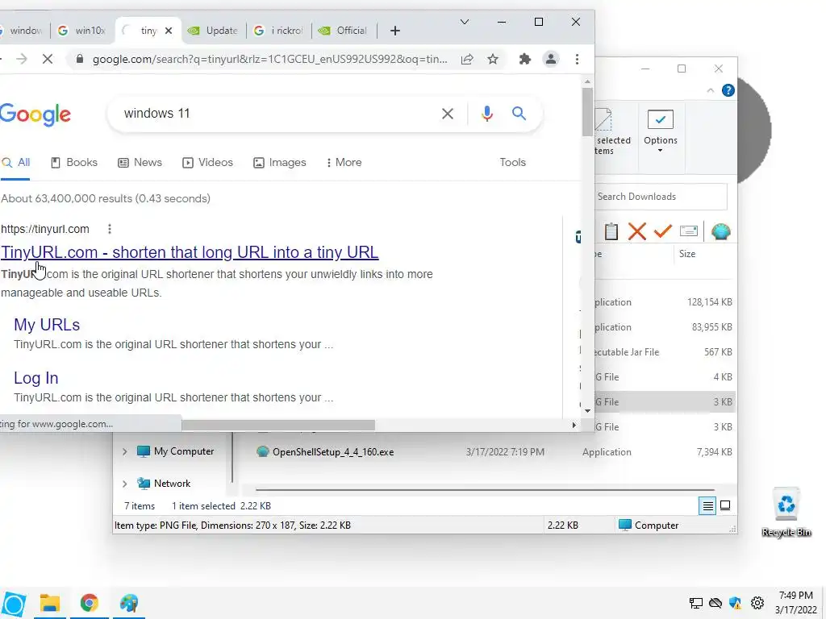The image size is (826, 619).
Task: Clear the Google search box
Action: (447, 113)
